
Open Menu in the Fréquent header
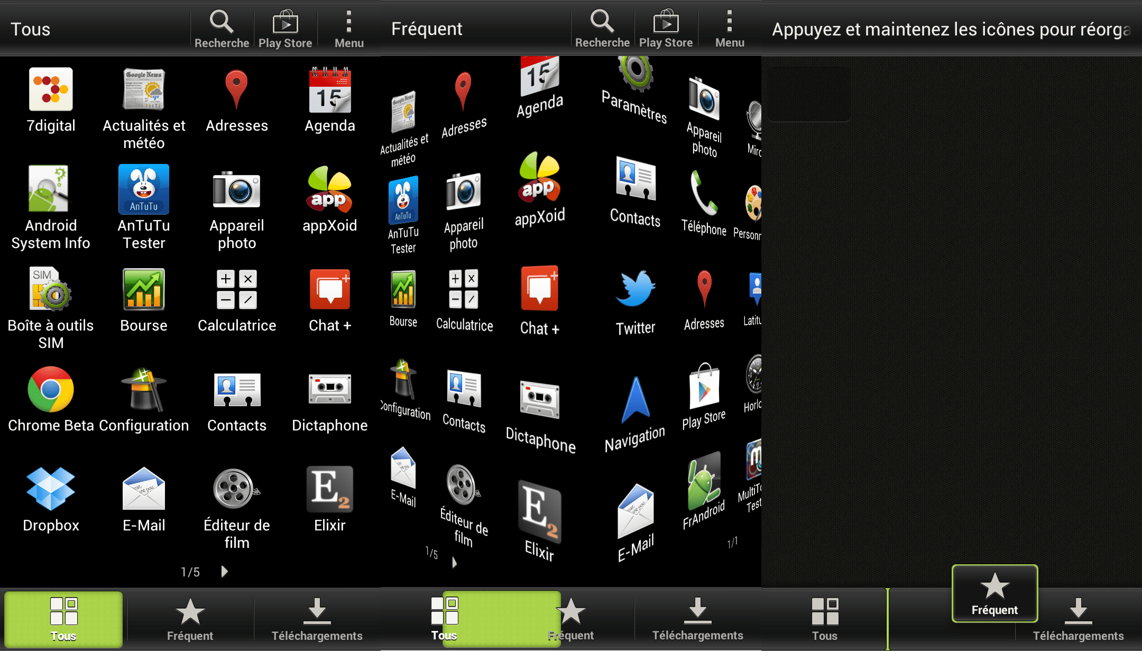[x=730, y=29]
